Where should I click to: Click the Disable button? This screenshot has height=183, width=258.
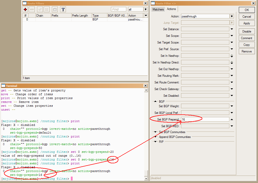tap(246, 31)
